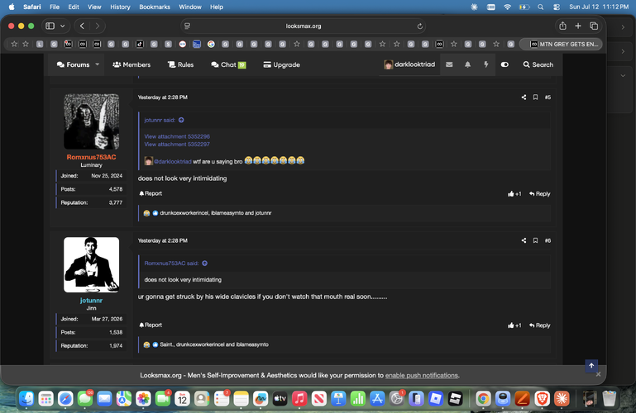The height and width of the screenshot is (413, 636).
Task: Open the Rules page
Action: (181, 64)
